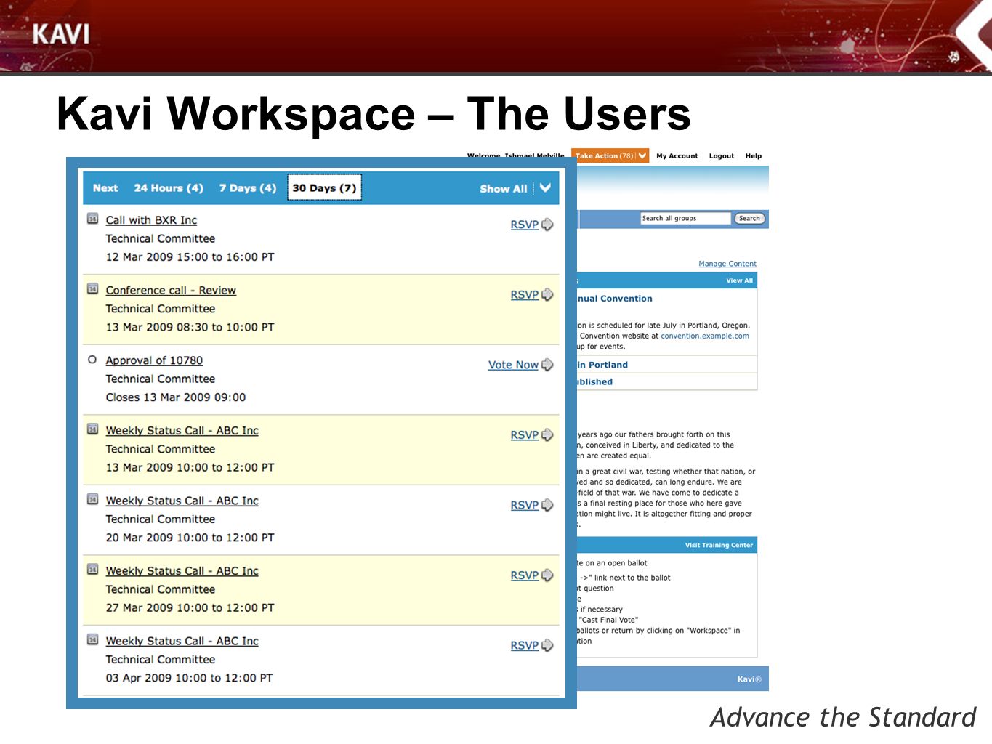This screenshot has height=744, width=992.
Task: Focus the Search all groups field
Action: (x=685, y=218)
